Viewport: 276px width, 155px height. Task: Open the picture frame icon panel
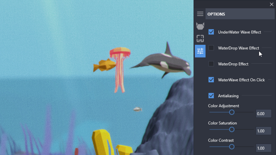tap(200, 39)
